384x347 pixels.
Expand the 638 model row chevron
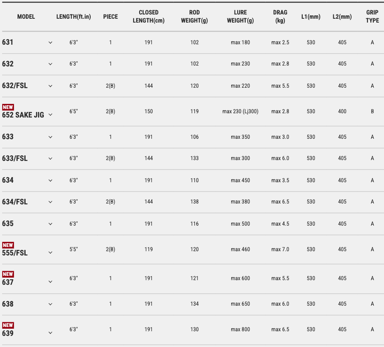[50, 304]
